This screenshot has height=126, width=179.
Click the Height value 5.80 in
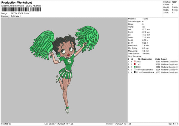(175, 7)
